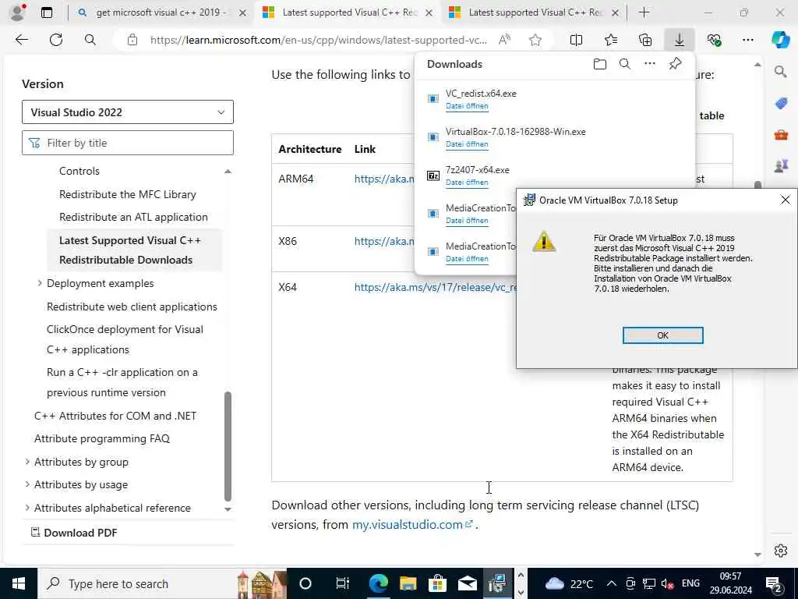Open file link under VC_redist.x64.exe
The image size is (798, 599).
pos(467,106)
